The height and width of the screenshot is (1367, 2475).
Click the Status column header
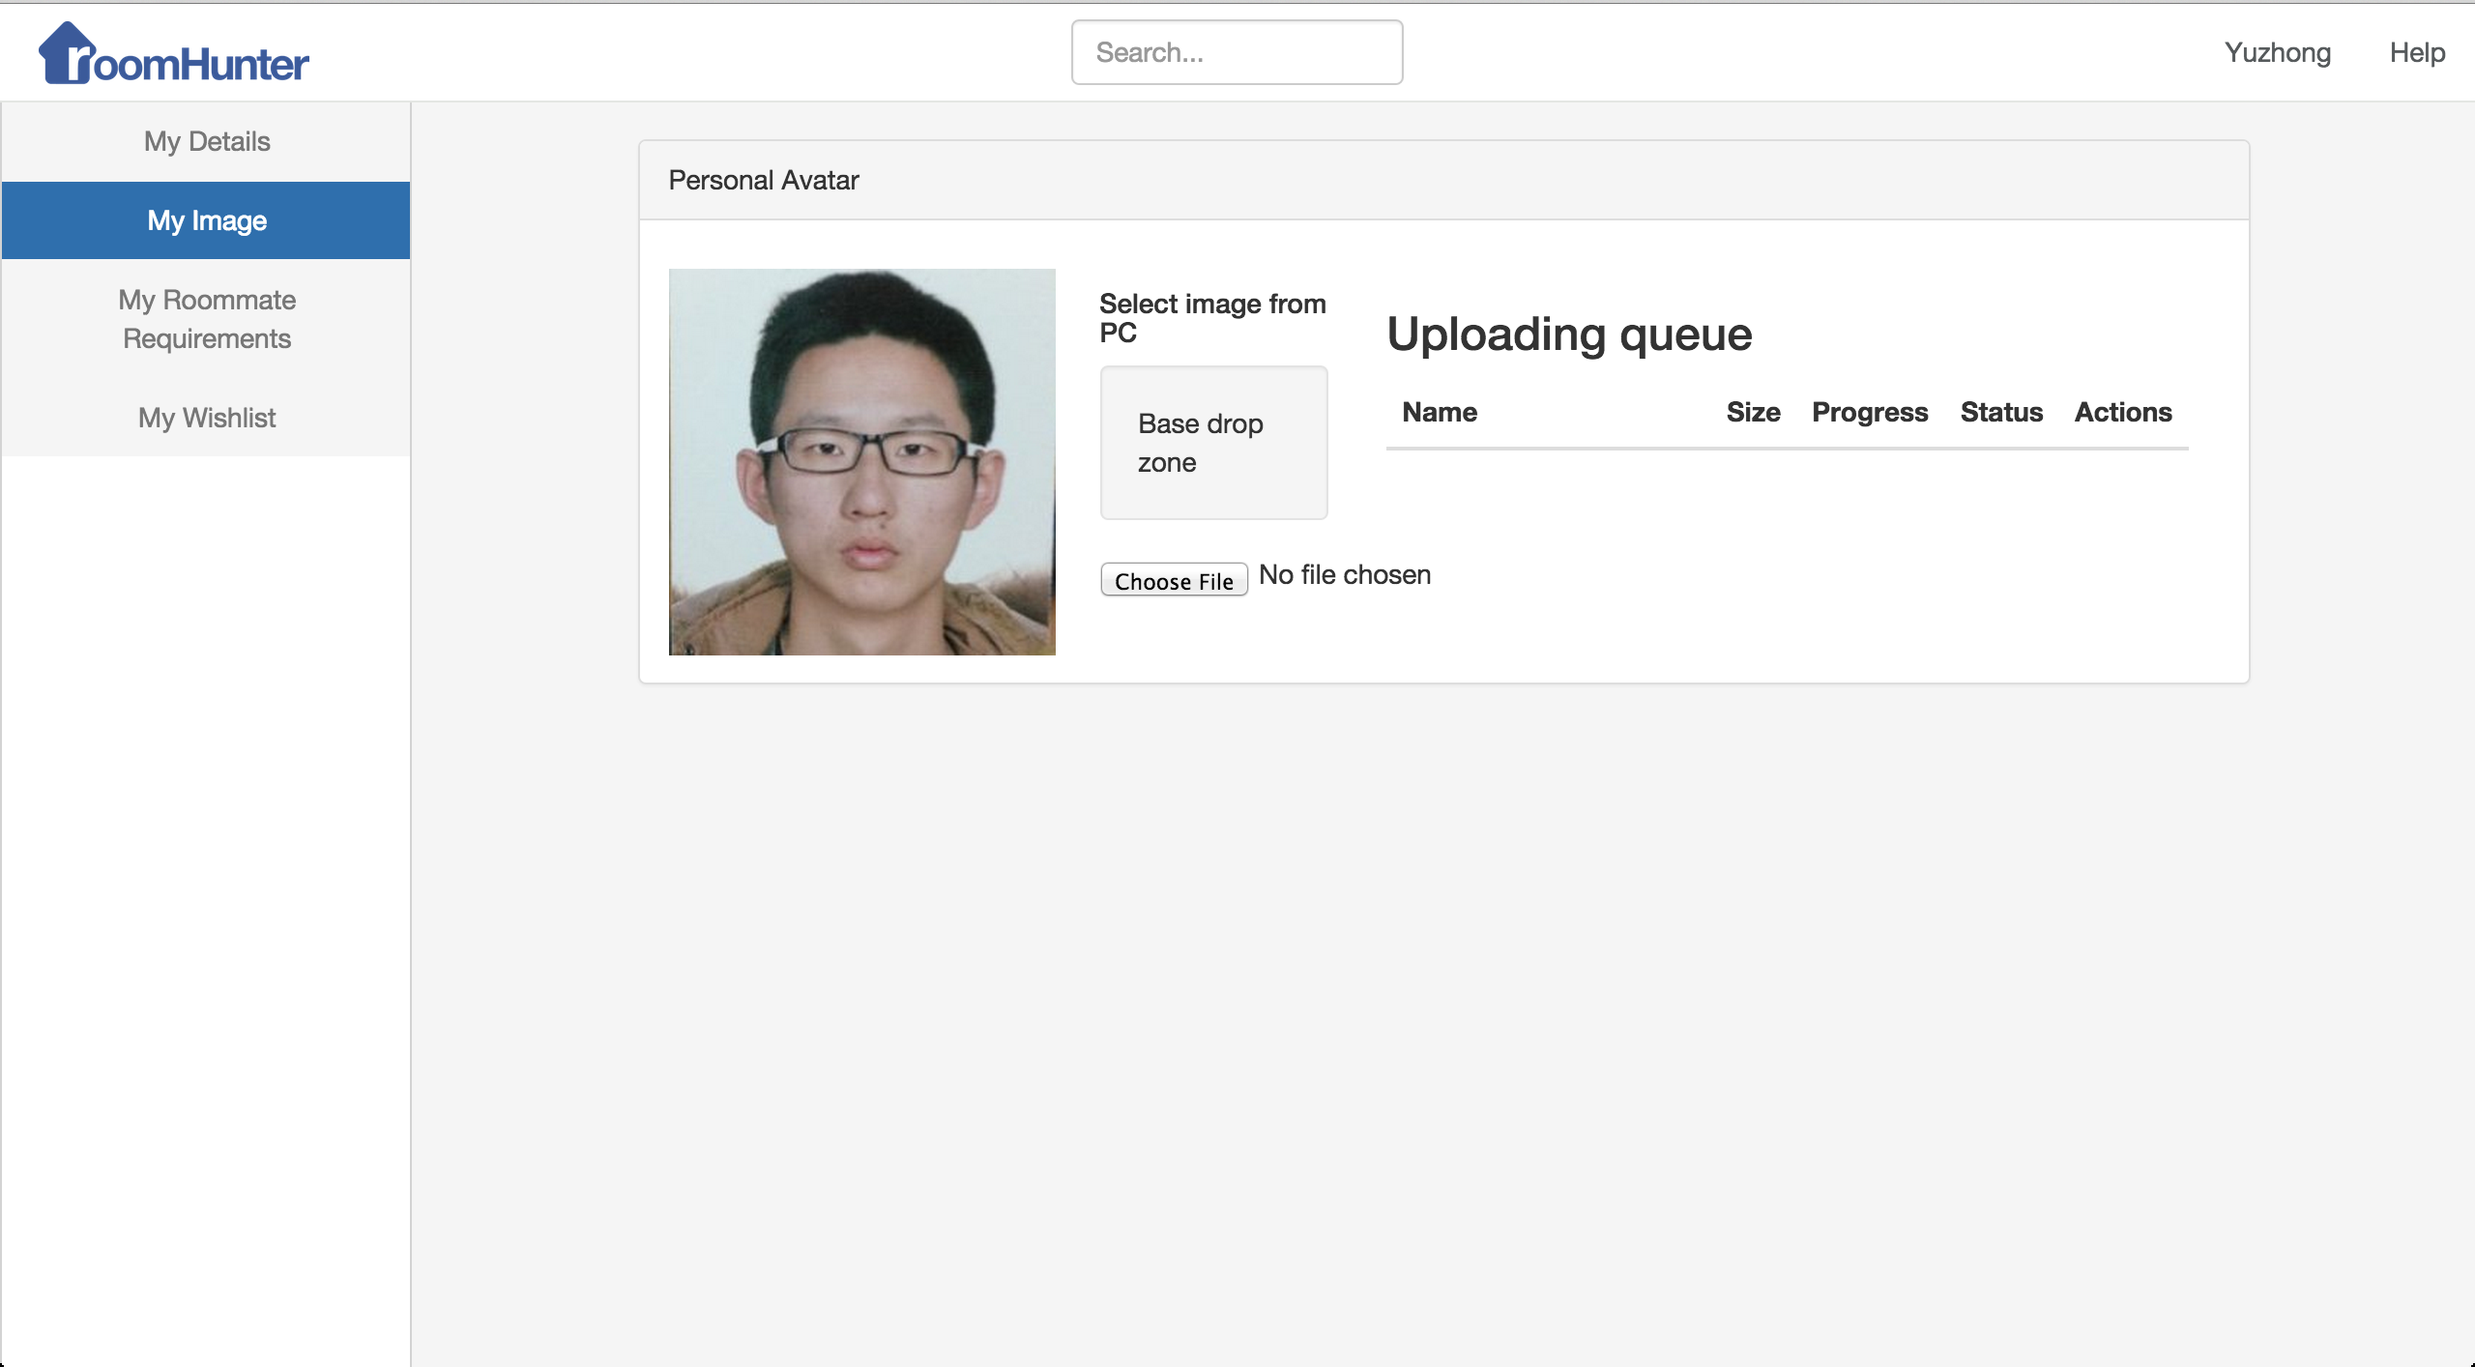(x=2000, y=413)
